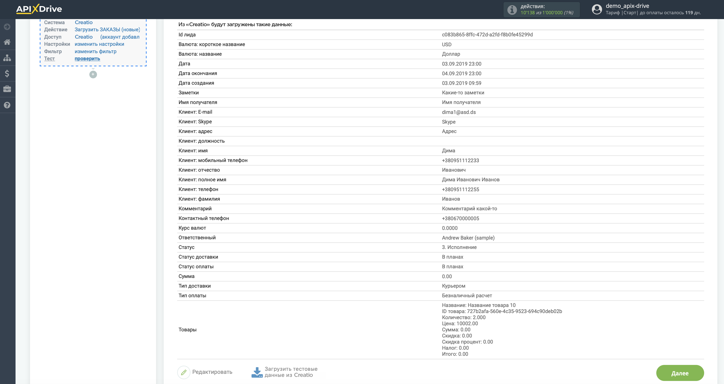Open the Creatio system link
Viewport: 724px width, 384px height.
click(83, 22)
